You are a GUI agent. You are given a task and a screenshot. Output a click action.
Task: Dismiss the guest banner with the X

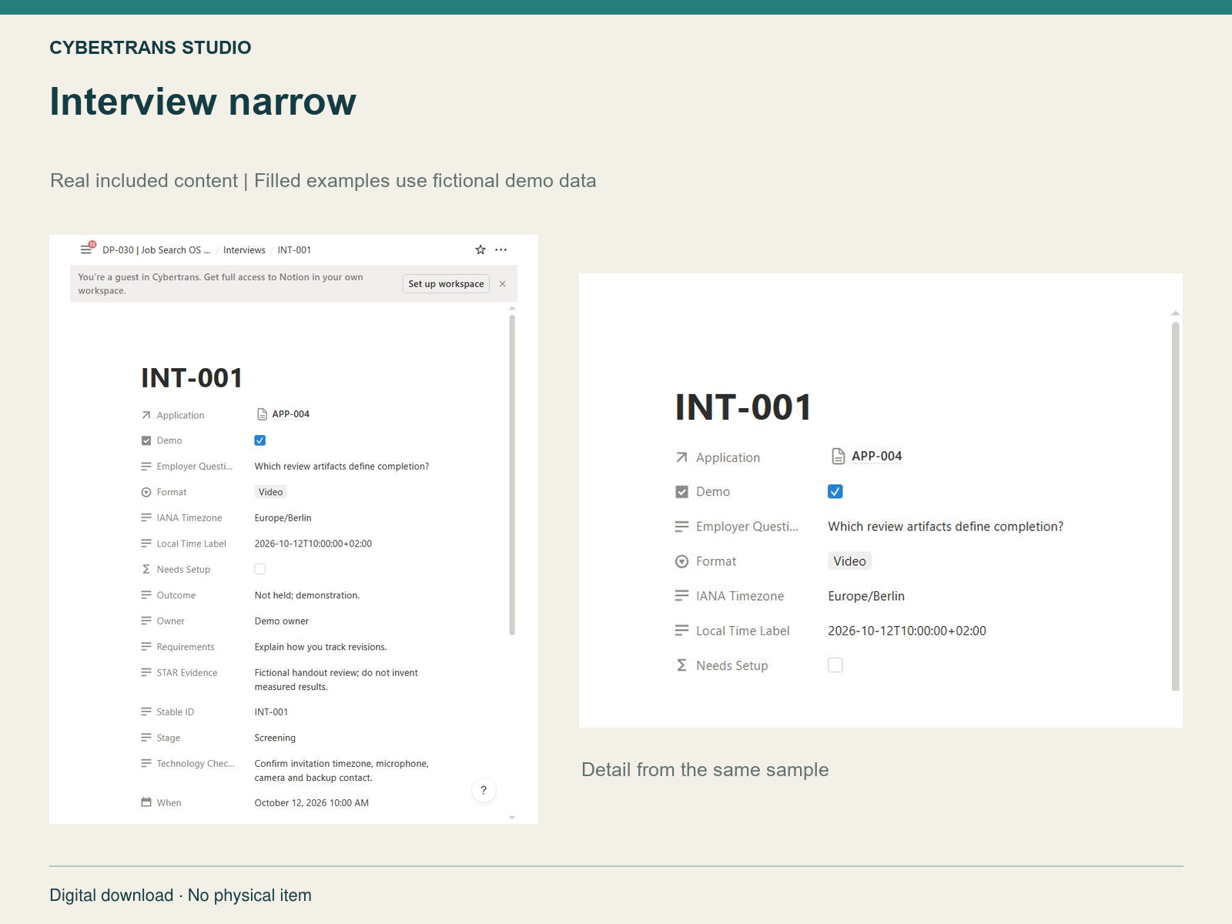503,284
